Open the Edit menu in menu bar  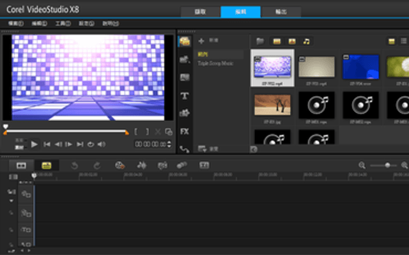(40, 24)
